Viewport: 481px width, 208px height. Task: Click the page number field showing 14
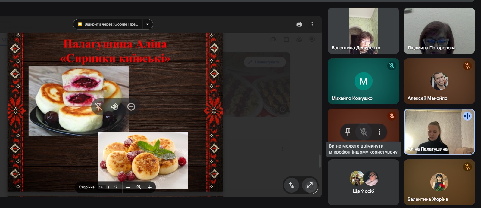[x=101, y=187]
